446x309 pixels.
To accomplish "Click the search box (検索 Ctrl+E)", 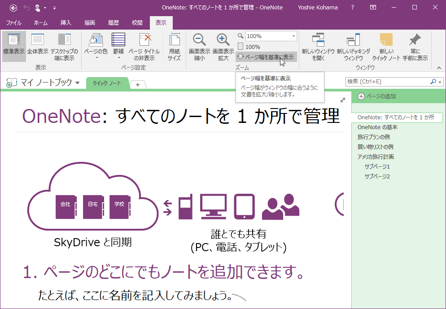I will pyautogui.click(x=387, y=82).
